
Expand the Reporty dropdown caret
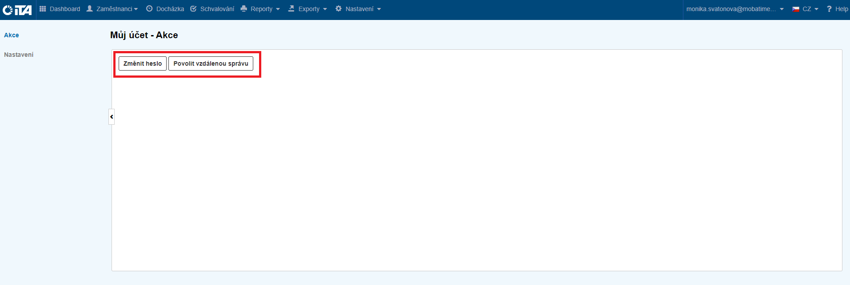(x=278, y=9)
